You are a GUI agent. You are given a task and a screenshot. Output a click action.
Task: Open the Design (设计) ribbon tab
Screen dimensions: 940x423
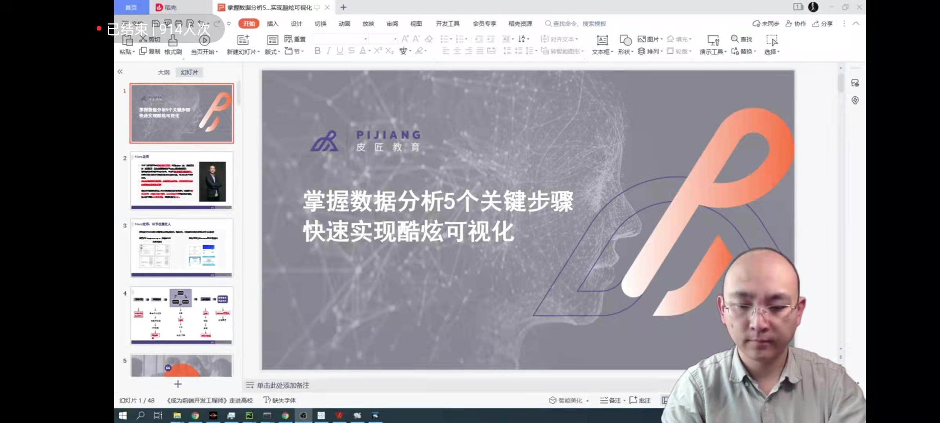point(296,23)
